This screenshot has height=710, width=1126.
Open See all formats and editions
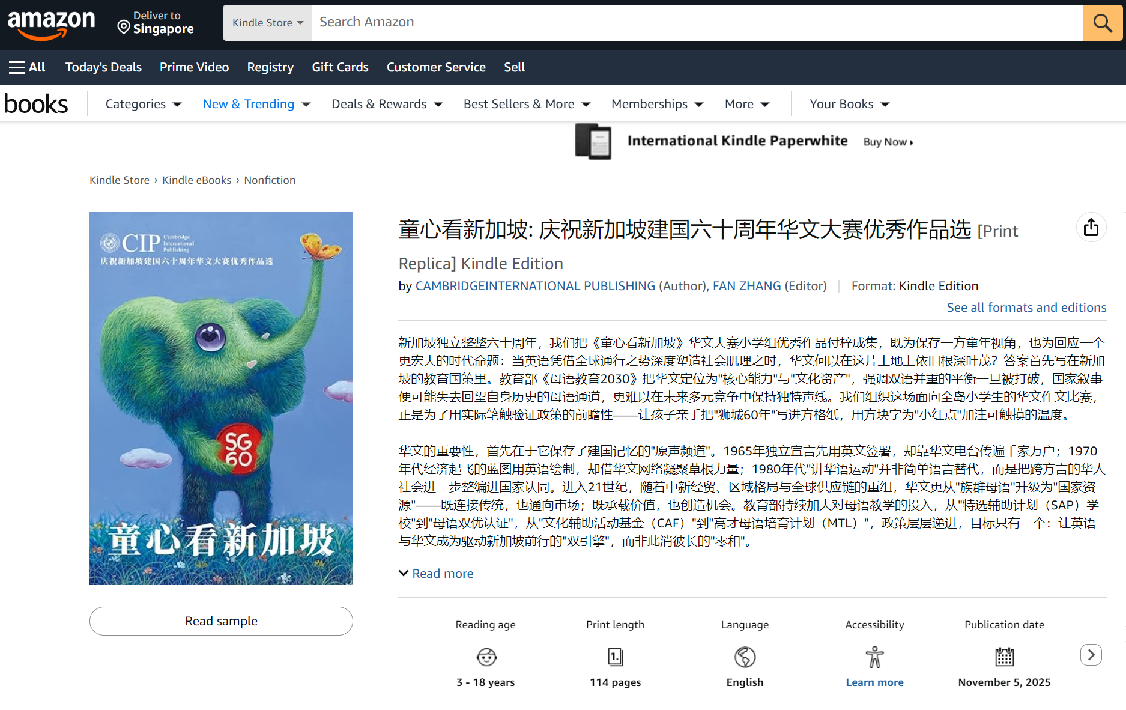(1026, 308)
